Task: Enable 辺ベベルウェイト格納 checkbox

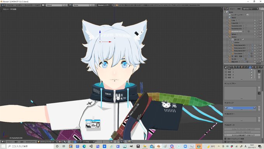Action: coord(226,142)
